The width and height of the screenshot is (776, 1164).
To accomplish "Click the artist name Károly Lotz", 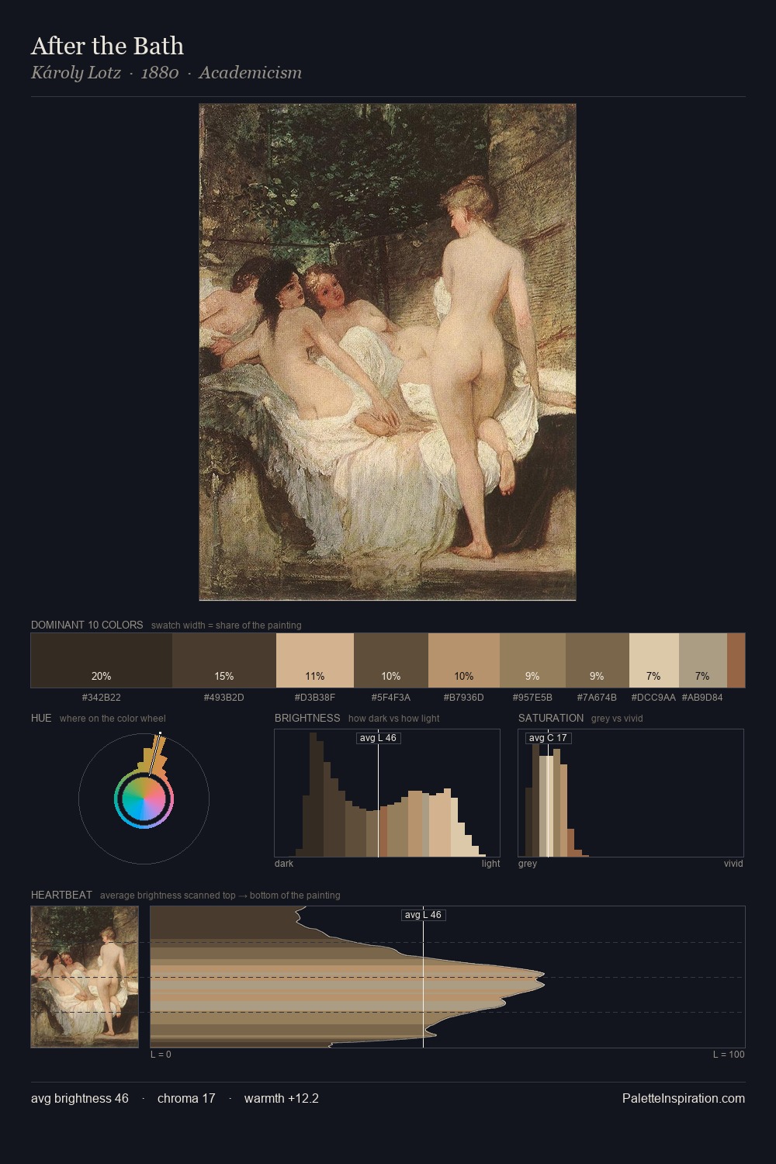I will [76, 73].
